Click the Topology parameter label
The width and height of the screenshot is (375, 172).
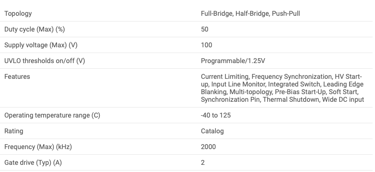tap(18, 13)
